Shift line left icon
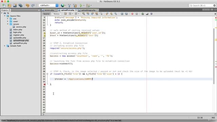The width and height of the screenshot is (217, 122). tap(122, 14)
